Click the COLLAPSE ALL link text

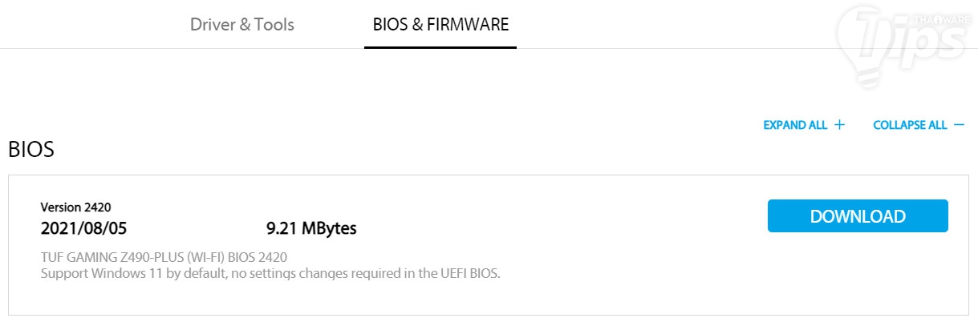[910, 125]
